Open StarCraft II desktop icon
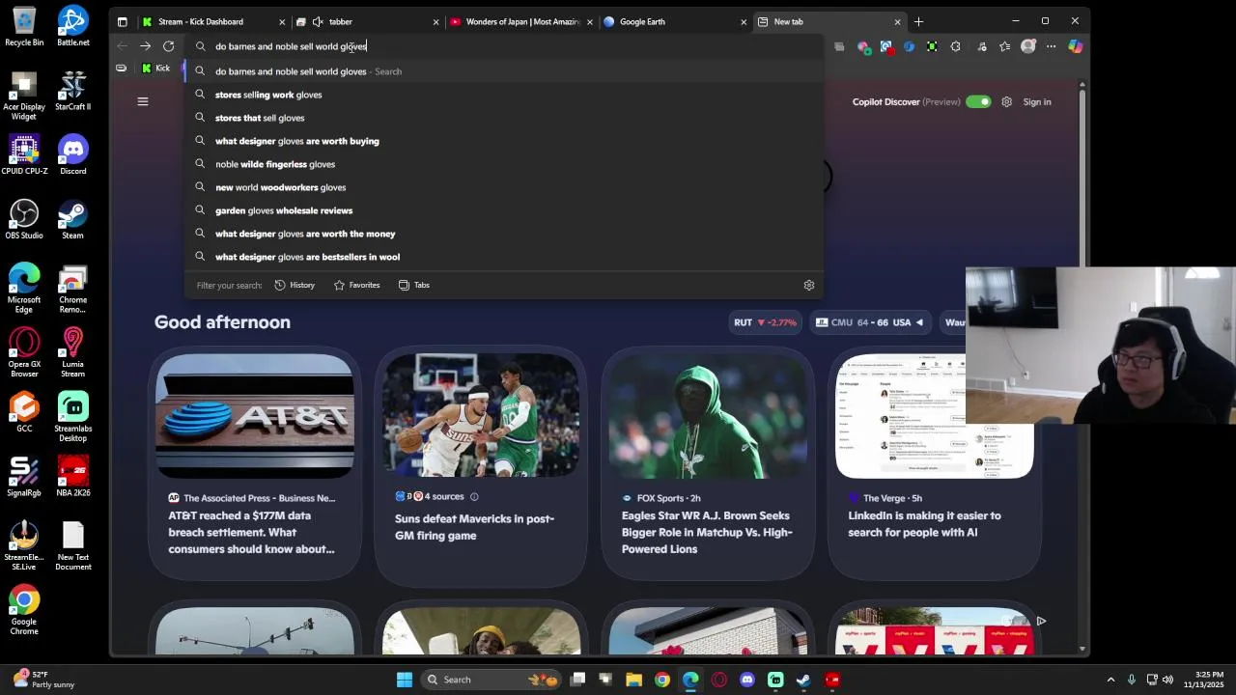1236x695 pixels. pos(72,91)
